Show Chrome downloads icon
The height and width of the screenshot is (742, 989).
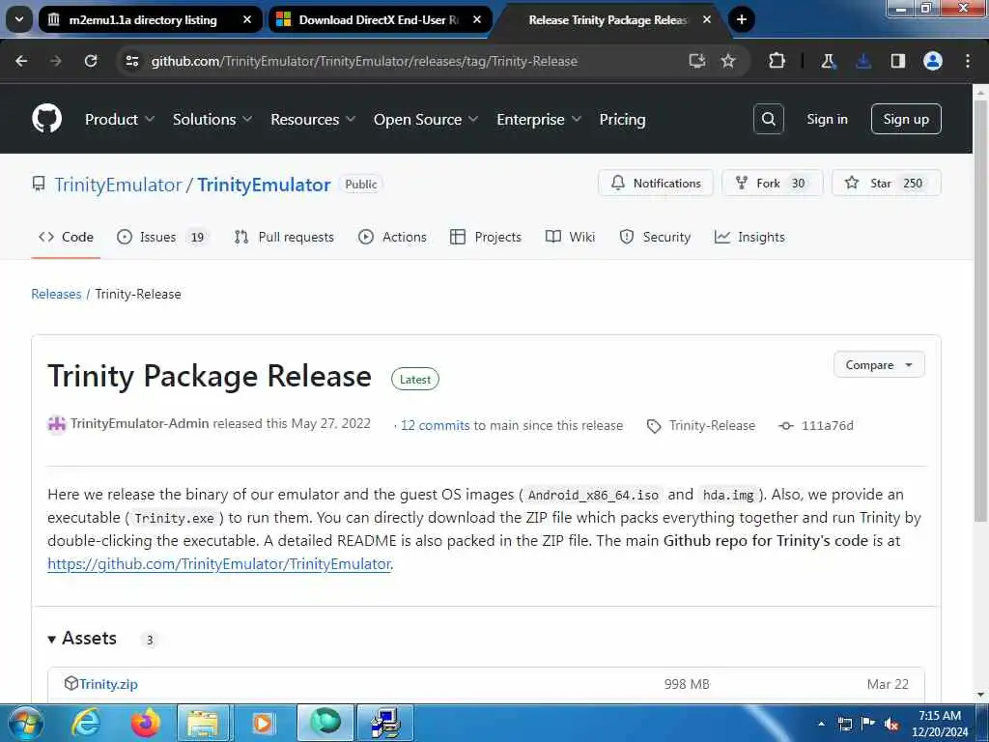click(862, 61)
